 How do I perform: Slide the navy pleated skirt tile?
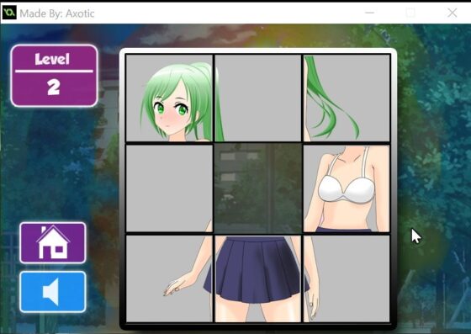258,278
